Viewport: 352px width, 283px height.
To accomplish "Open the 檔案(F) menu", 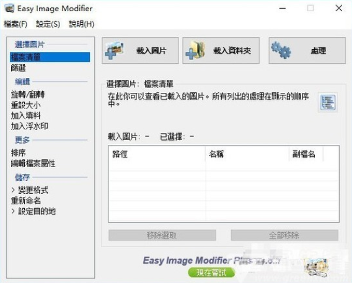I will click(15, 24).
